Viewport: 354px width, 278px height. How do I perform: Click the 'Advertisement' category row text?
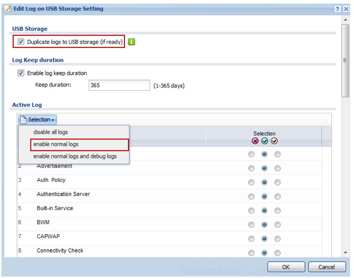(x=54, y=166)
